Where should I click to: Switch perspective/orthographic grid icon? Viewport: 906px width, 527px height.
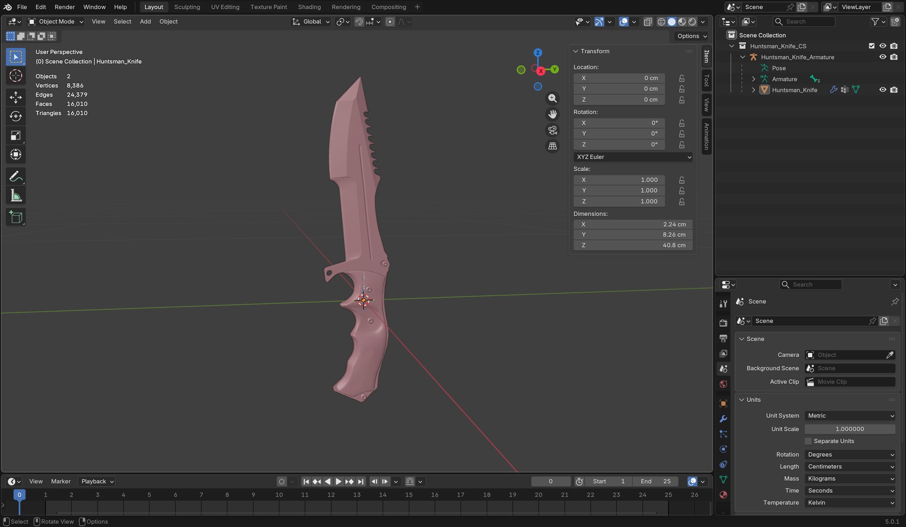(552, 146)
